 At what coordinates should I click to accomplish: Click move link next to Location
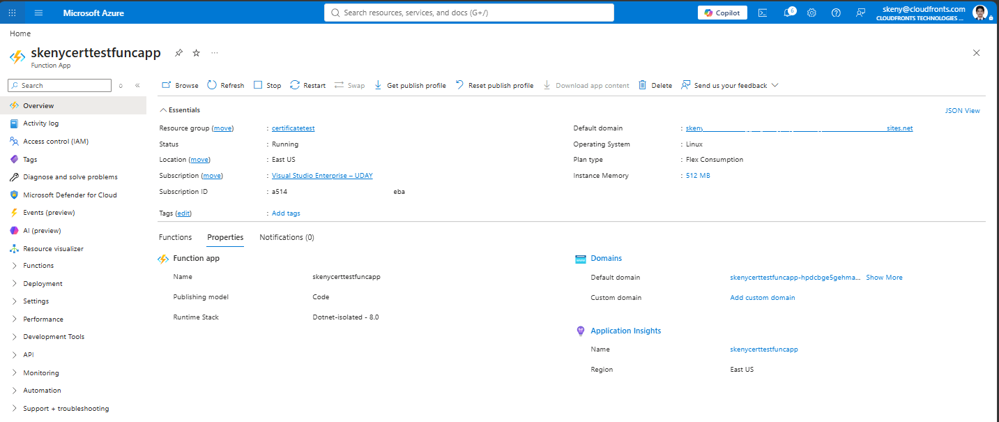(199, 160)
